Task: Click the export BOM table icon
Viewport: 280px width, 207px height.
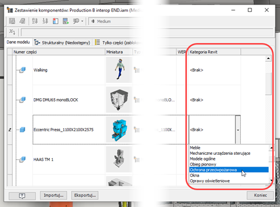Action: coord(22,21)
